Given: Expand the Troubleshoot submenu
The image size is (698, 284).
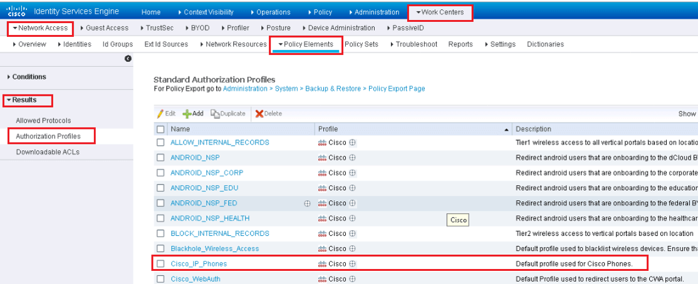Looking at the screenshot, I should click(x=414, y=44).
